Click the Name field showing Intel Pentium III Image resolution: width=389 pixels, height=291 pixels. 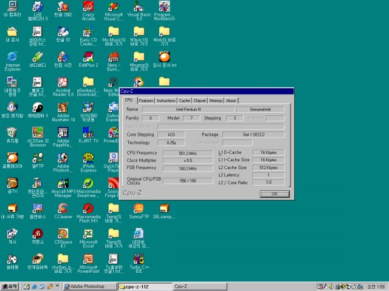188,109
